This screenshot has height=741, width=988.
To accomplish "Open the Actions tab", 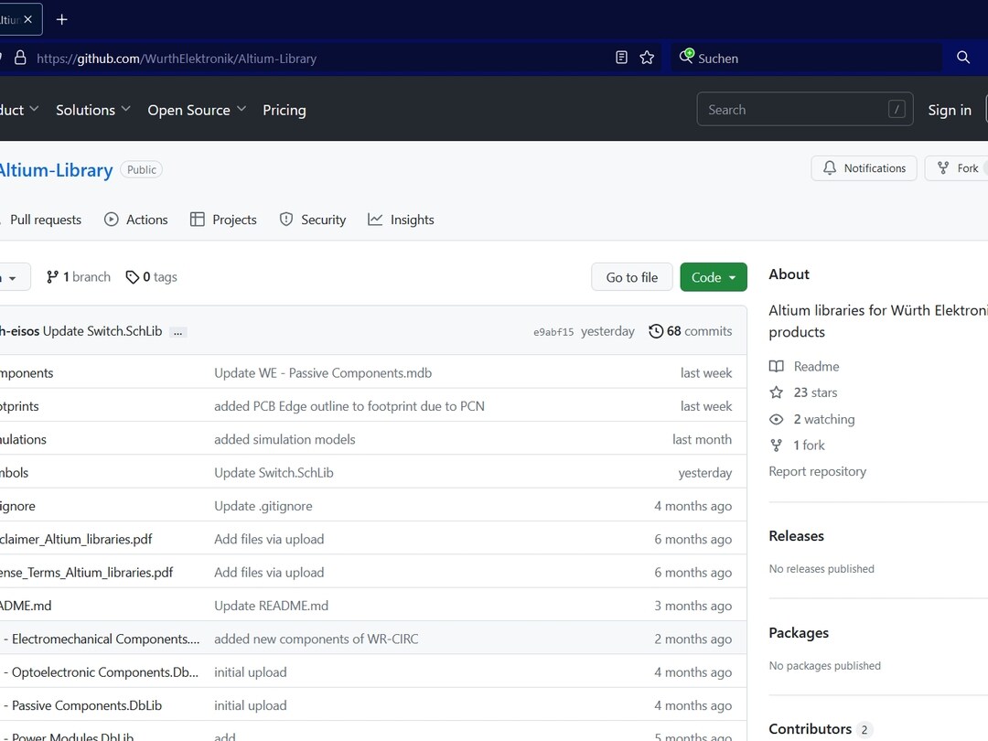I will click(x=136, y=220).
